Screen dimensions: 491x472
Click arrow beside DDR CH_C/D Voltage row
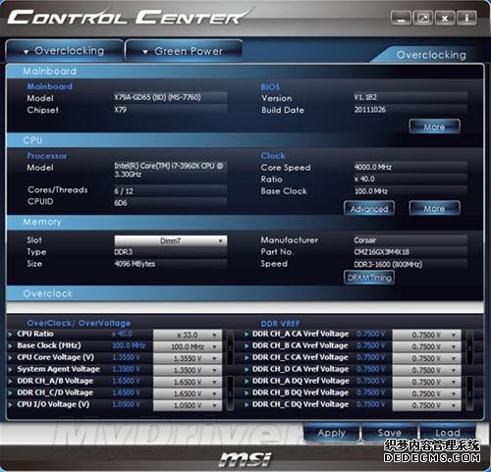point(10,393)
